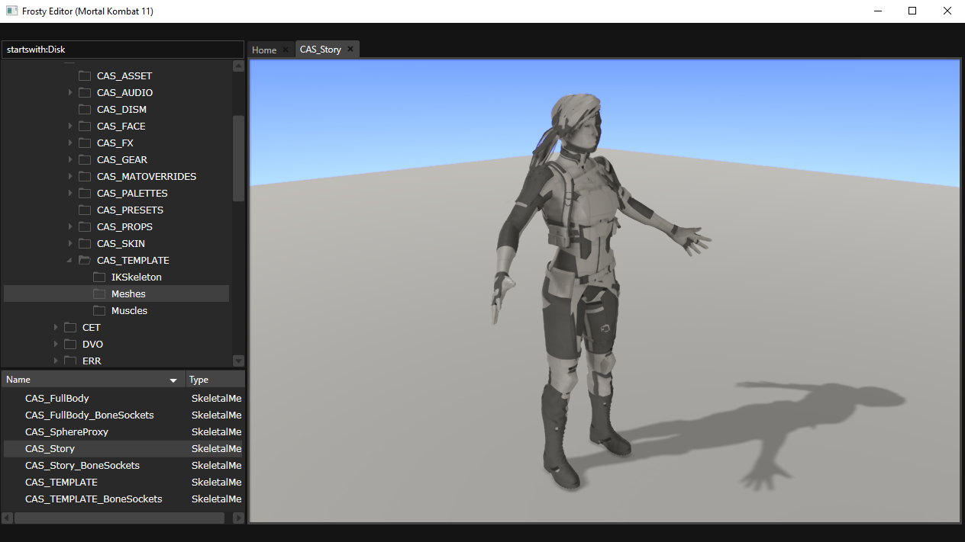965x542 pixels.
Task: Select the Muscles folder icon
Action: click(99, 311)
